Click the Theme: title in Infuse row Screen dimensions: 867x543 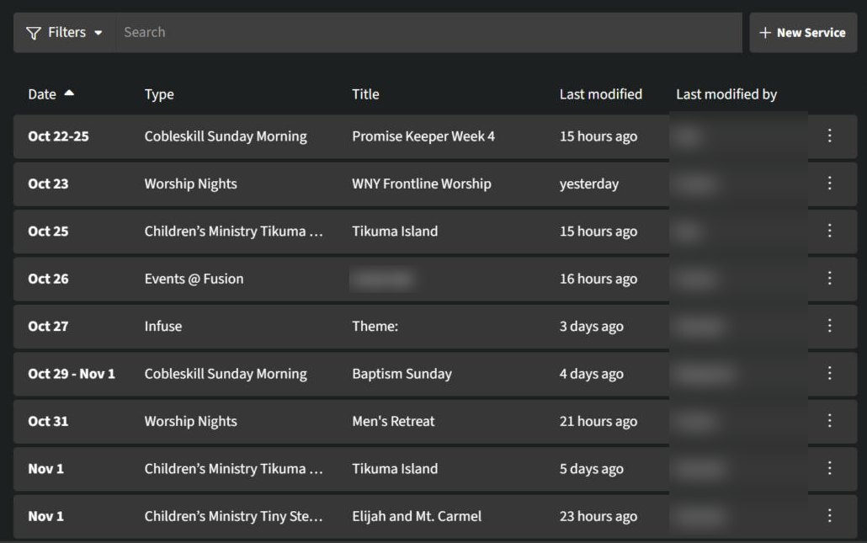pos(375,327)
